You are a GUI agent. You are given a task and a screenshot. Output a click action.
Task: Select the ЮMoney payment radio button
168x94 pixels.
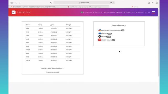pyautogui.click(x=97, y=34)
